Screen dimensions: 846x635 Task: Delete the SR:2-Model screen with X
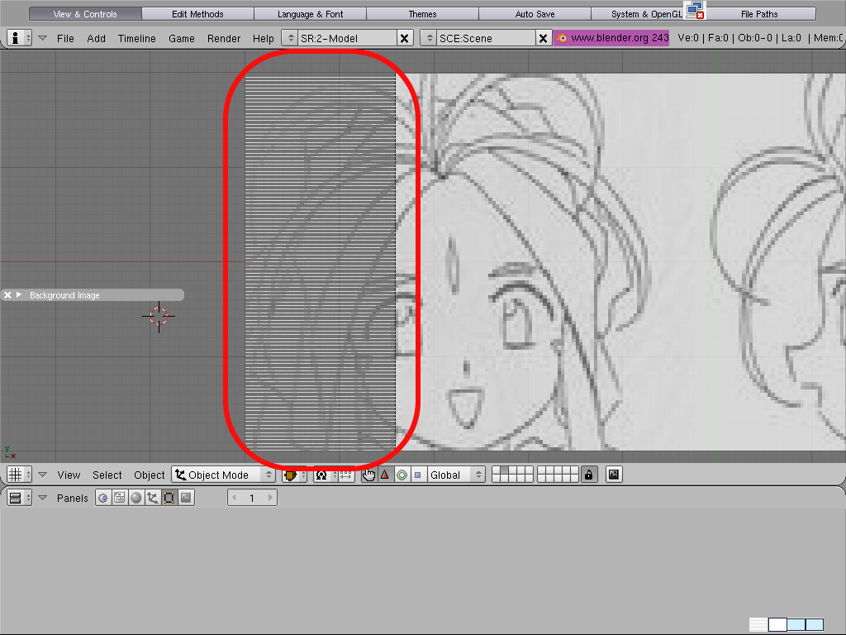tap(405, 38)
